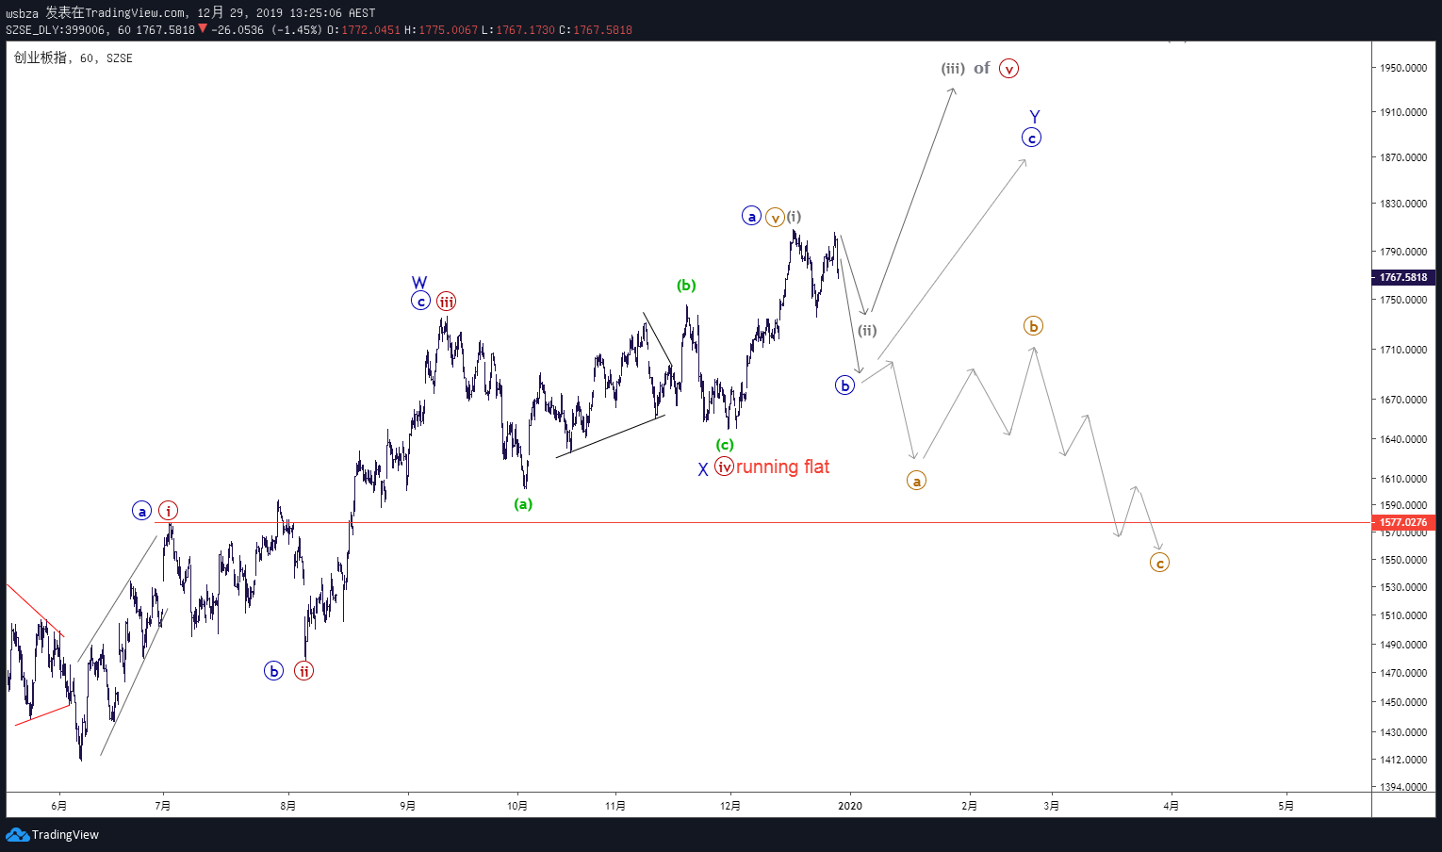Select the '(iii) of' gray label
This screenshot has height=852, width=1442.
(965, 68)
